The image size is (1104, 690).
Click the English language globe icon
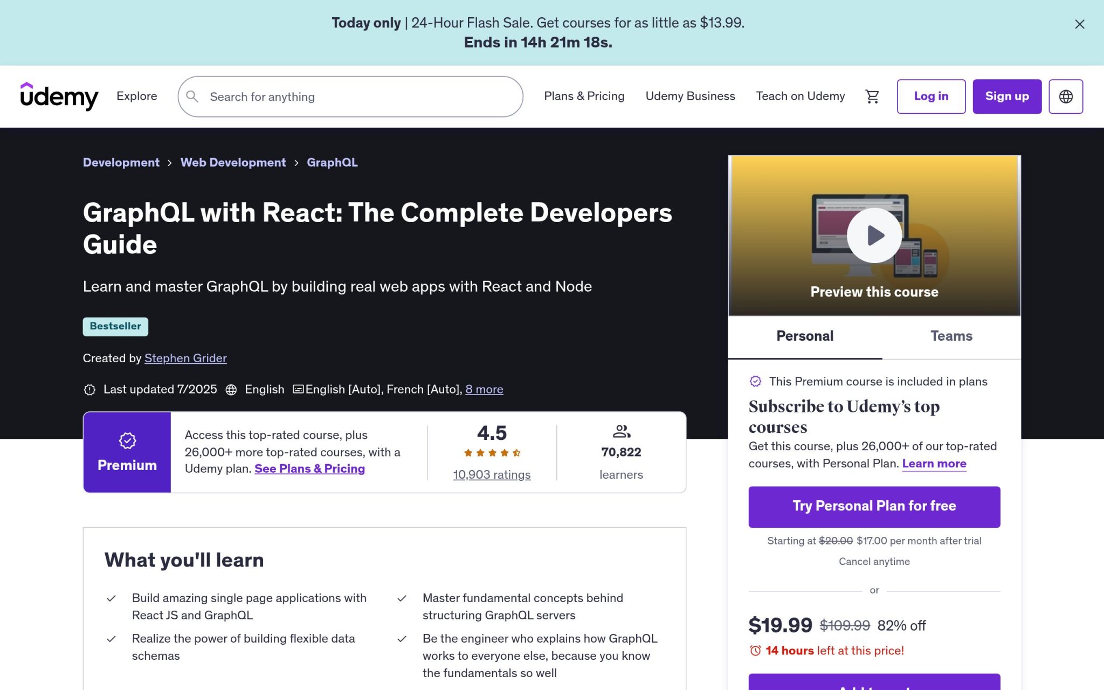click(231, 390)
